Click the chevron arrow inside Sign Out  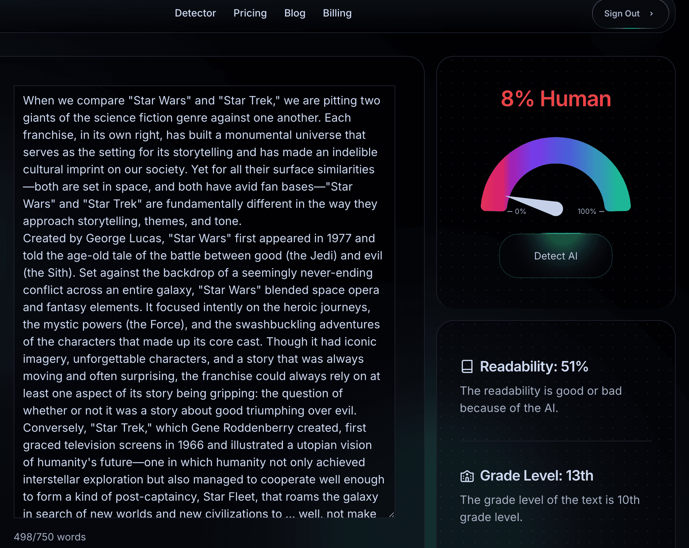(651, 14)
